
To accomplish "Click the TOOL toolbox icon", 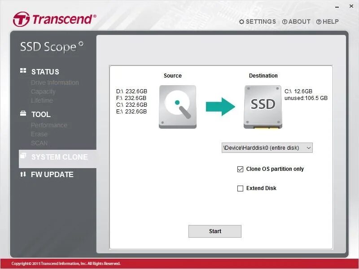I will click(23, 113).
